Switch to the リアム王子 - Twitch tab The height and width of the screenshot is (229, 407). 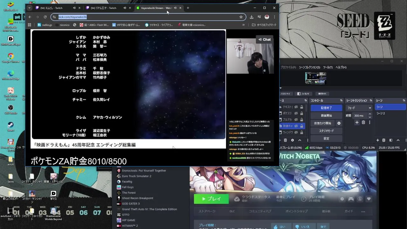108,8
